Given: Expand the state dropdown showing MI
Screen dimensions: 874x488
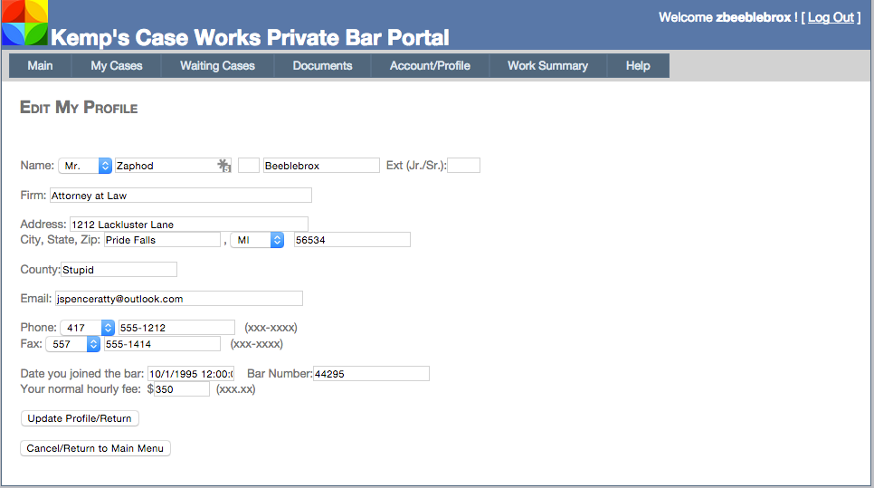Looking at the screenshot, I should 257,240.
